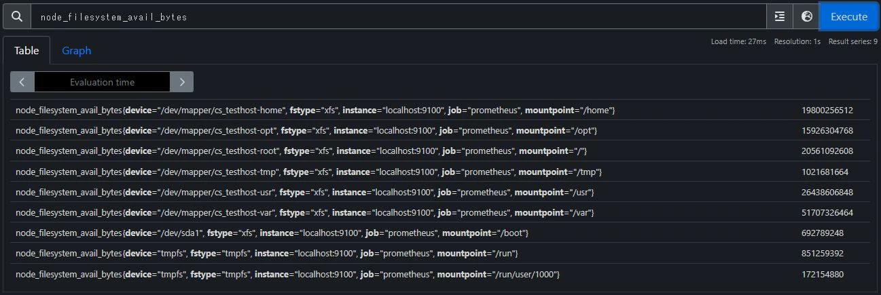Click the Resolution: 1s text
The height and width of the screenshot is (295, 881).
point(797,41)
